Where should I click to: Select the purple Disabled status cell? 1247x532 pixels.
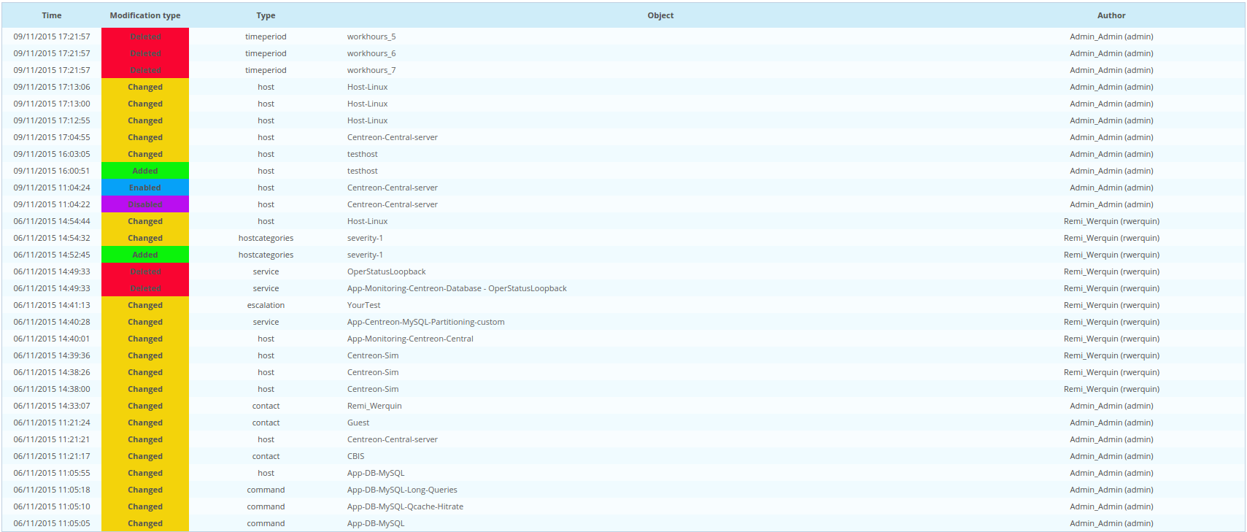[144, 204]
